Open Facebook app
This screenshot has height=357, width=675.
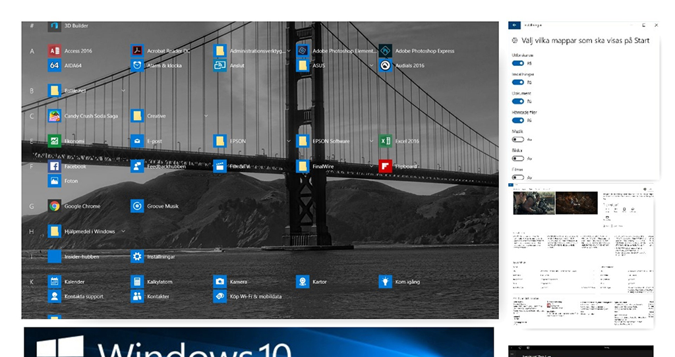click(x=67, y=167)
